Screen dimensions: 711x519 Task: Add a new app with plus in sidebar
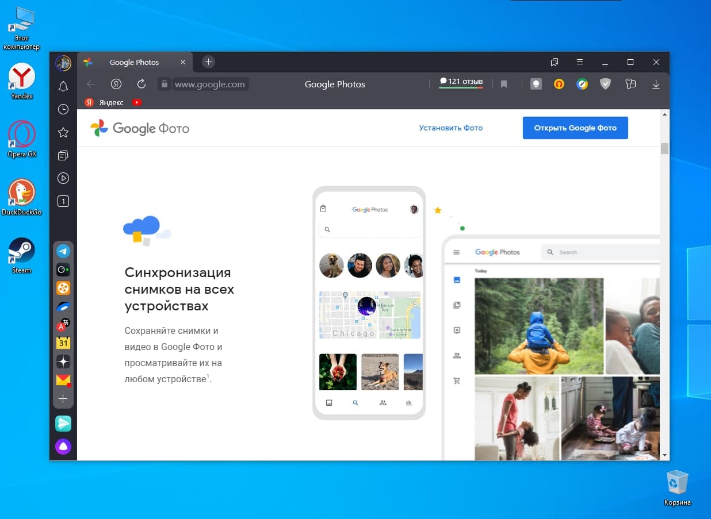coord(63,398)
